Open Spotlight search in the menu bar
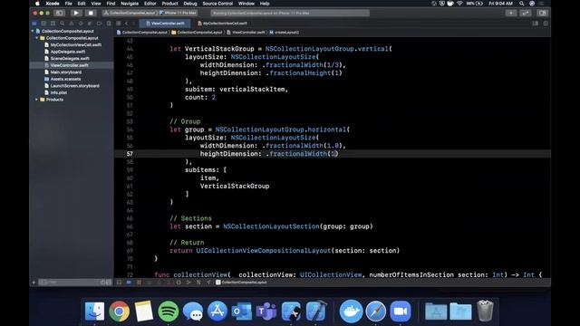The image size is (580, 326). pyautogui.click(x=522, y=4)
